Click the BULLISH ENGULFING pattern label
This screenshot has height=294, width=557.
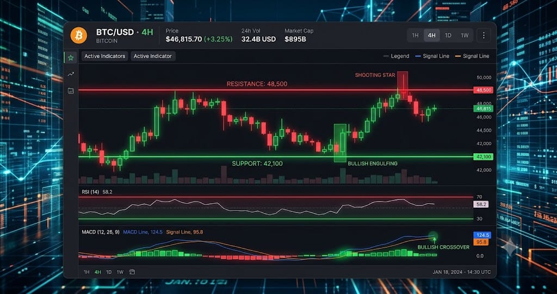[373, 164]
